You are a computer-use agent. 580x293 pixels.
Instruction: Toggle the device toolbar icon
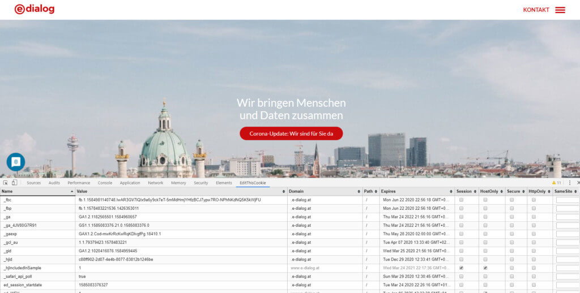click(x=14, y=183)
